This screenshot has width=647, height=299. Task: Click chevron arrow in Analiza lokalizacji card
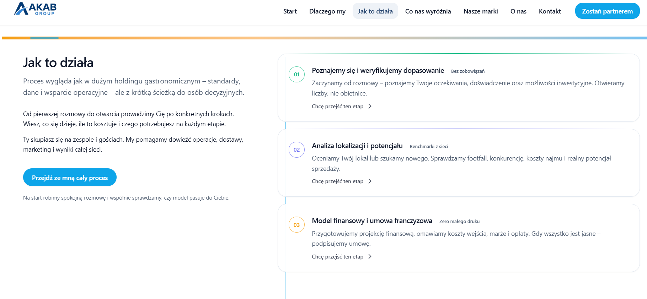pyautogui.click(x=370, y=181)
